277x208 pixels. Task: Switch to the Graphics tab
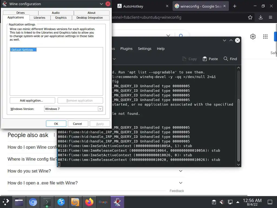(x=61, y=18)
